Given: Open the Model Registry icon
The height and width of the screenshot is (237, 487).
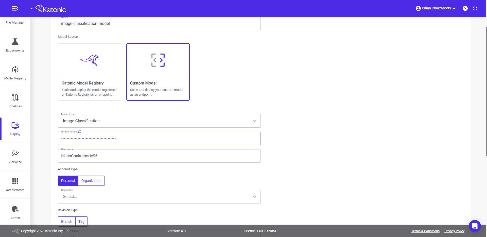Looking at the screenshot, I should (15, 70).
